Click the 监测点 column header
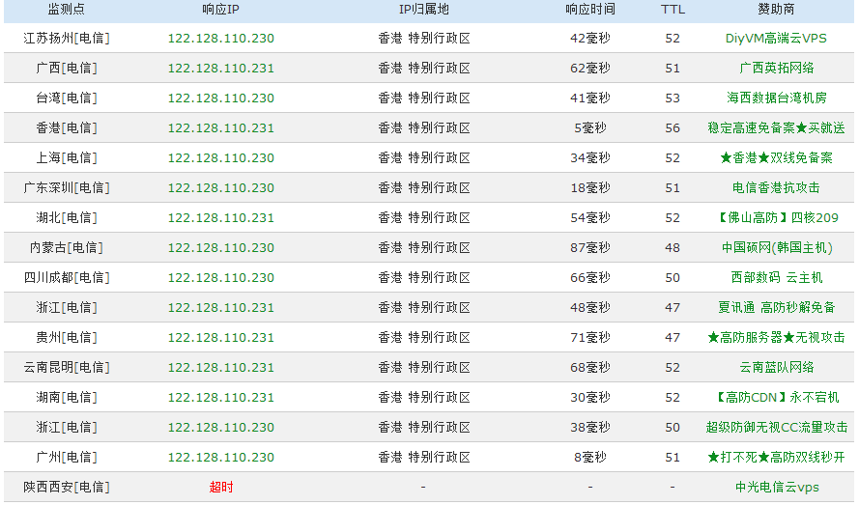 click(66, 10)
